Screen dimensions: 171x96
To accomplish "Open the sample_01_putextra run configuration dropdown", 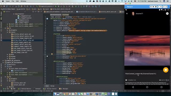I will click(46, 6).
